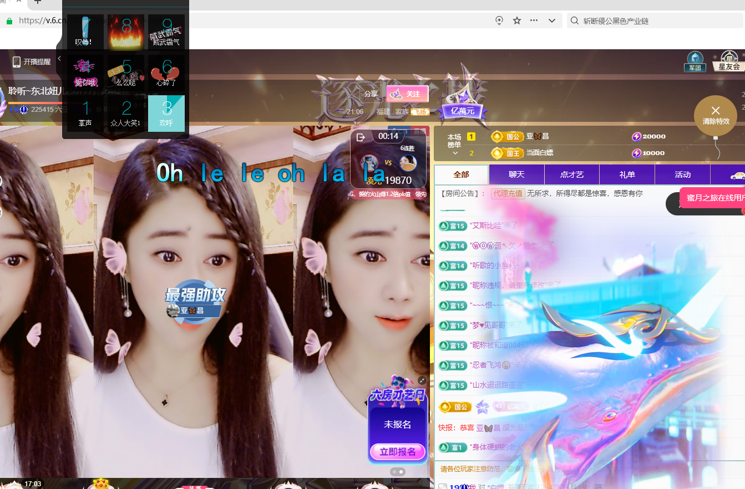
Task: Click the PK exit arrow icon
Action: click(361, 137)
